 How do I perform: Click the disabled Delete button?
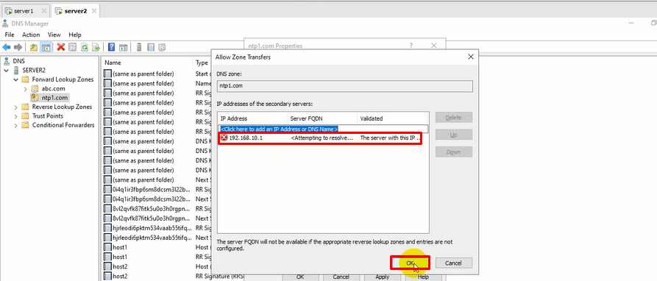[454, 118]
